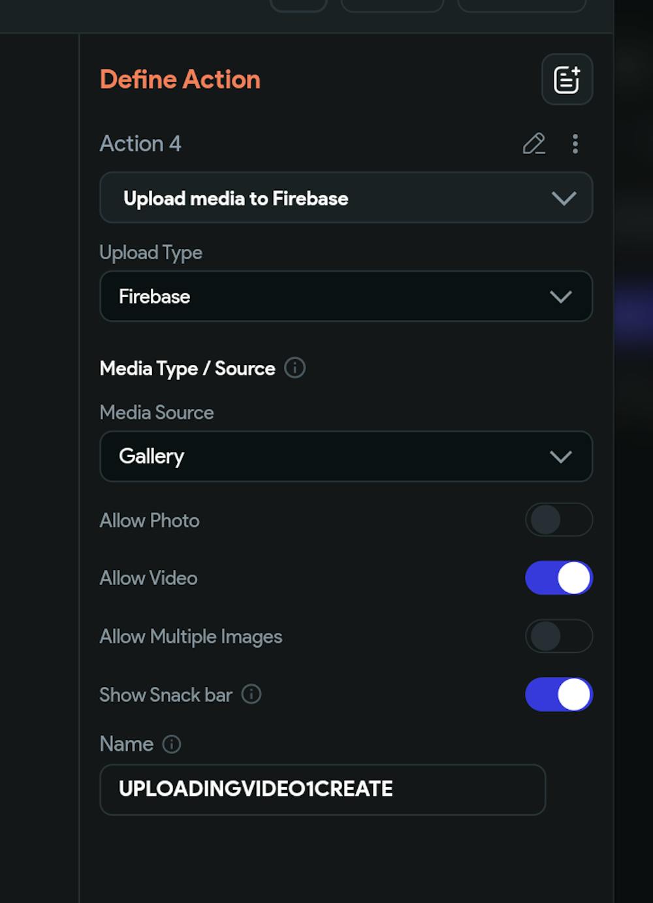
Task: Click the Name field containing UPLOADINGVIDEO1CREATE
Action: [x=322, y=789]
